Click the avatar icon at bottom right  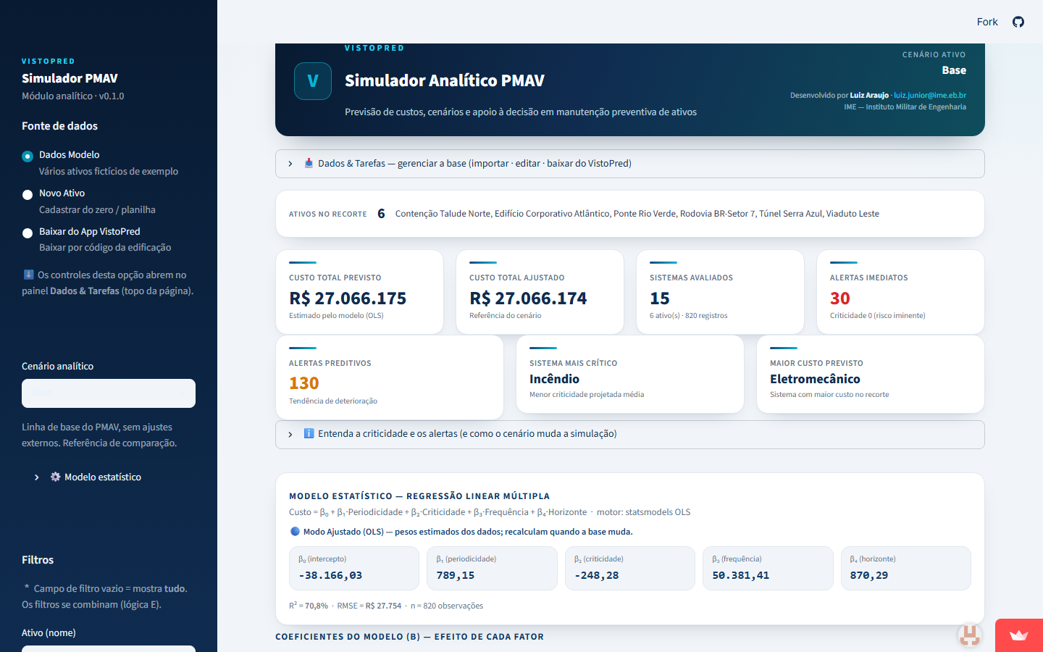pos(970,635)
